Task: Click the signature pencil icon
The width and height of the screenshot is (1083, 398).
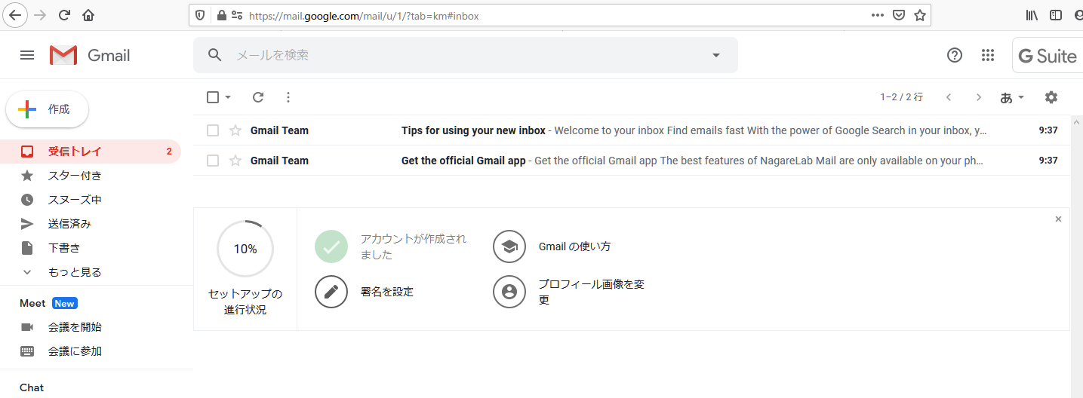Action: (x=331, y=292)
